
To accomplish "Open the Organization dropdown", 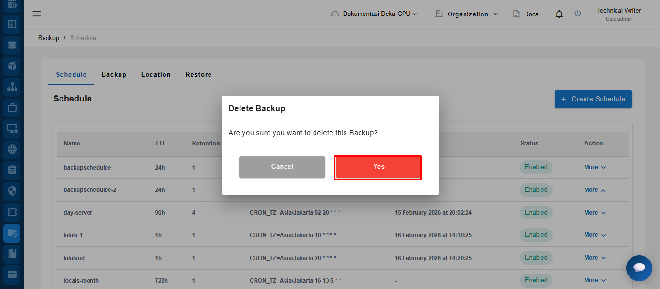I will 467,14.
